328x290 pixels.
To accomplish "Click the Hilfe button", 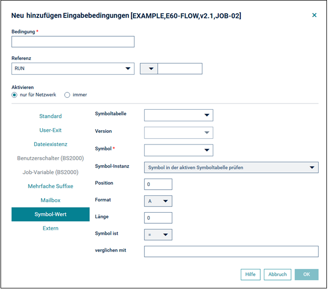I will (x=250, y=275).
